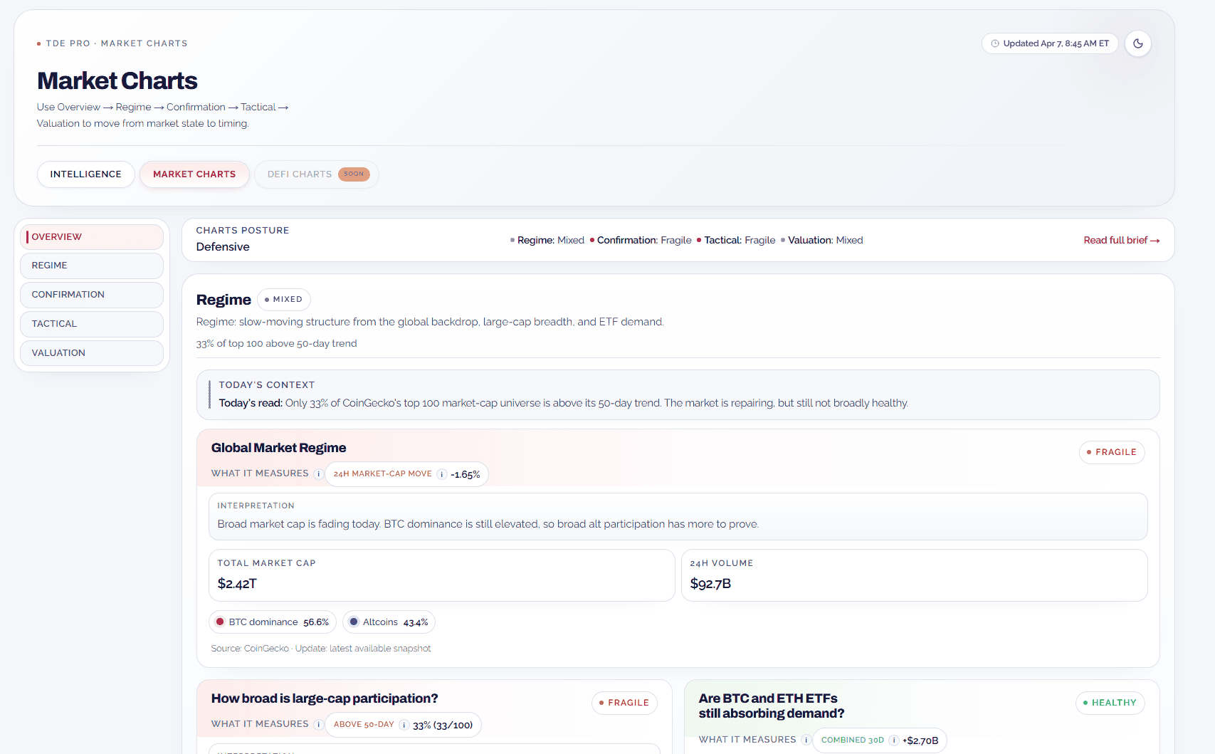Image resolution: width=1215 pixels, height=754 pixels.
Task: Click the clock icon beside the updated timestamp
Action: [x=995, y=43]
